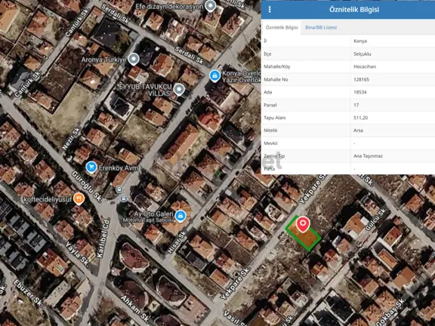Switch to the Bina/BB Listesi tab
This screenshot has width=435, height=326.
tap(321, 27)
